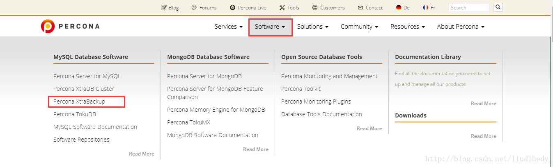Viewport: 553px width, 167px height.
Task: Switch to German via the De flag
Action: click(399, 7)
